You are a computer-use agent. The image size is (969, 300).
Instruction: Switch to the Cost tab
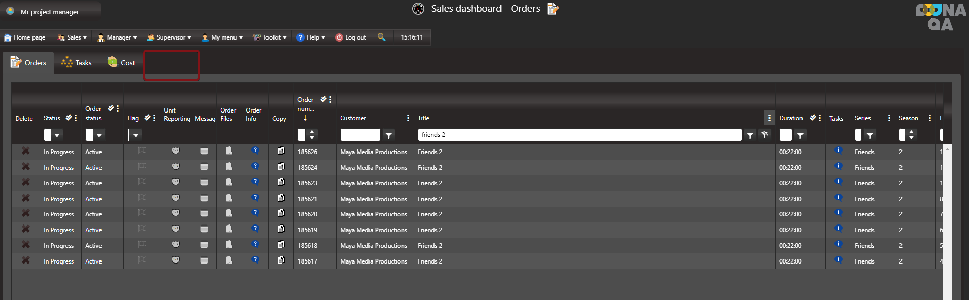point(121,63)
